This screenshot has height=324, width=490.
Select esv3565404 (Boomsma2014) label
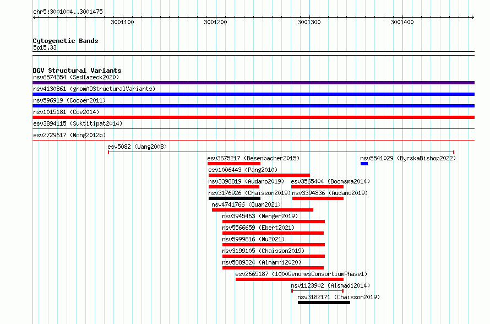[x=330, y=181]
